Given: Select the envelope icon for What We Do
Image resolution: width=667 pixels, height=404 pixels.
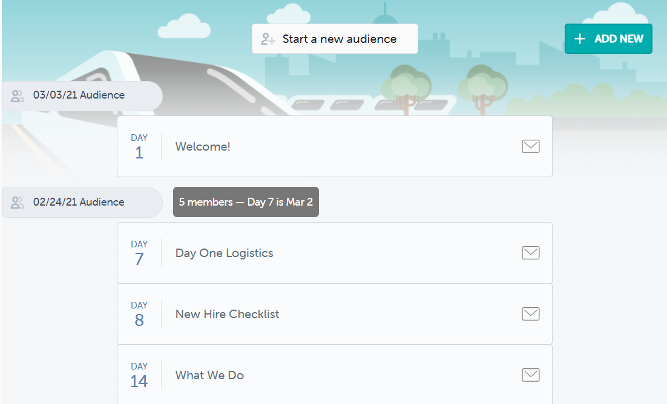Looking at the screenshot, I should click(x=530, y=374).
